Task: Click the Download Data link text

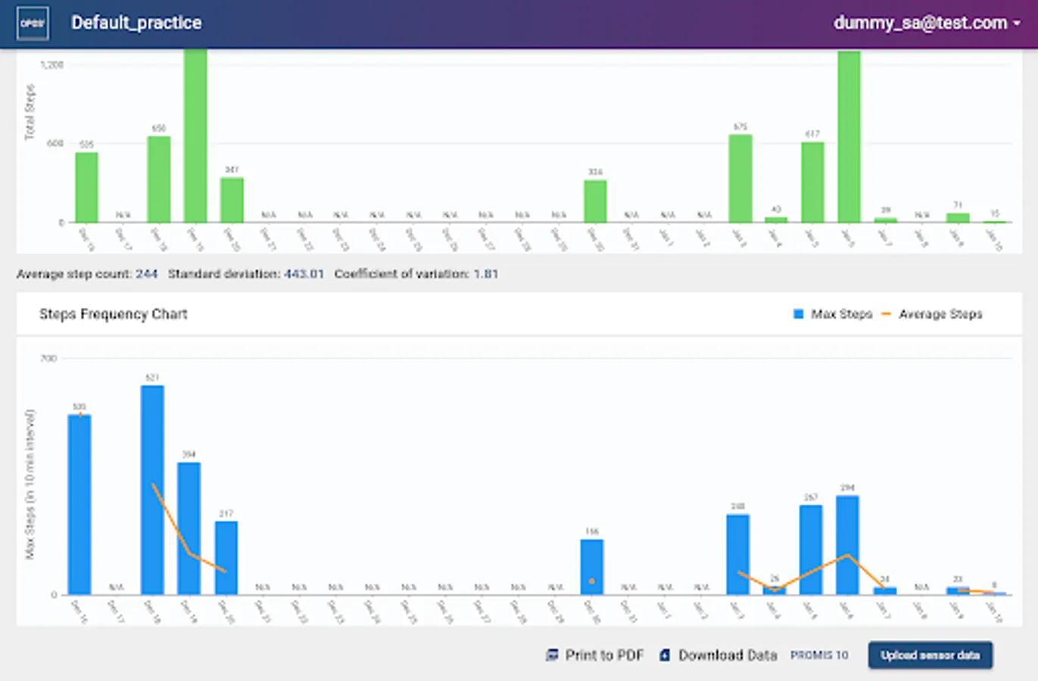Action: coord(728,655)
